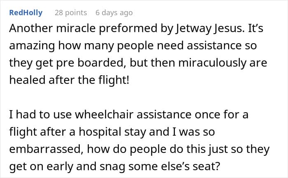Open the RedHolly user profile
This screenshot has width=288, height=178.
(26, 13)
